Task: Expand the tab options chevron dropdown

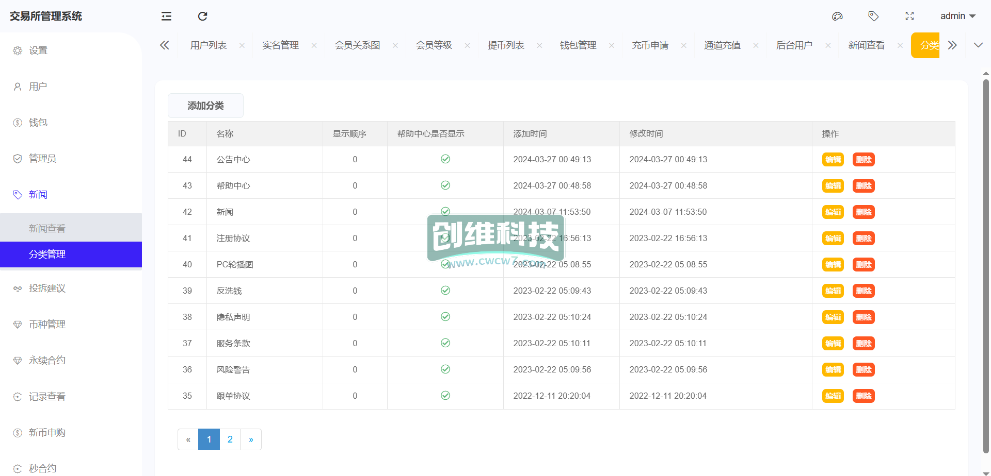Action: [978, 45]
